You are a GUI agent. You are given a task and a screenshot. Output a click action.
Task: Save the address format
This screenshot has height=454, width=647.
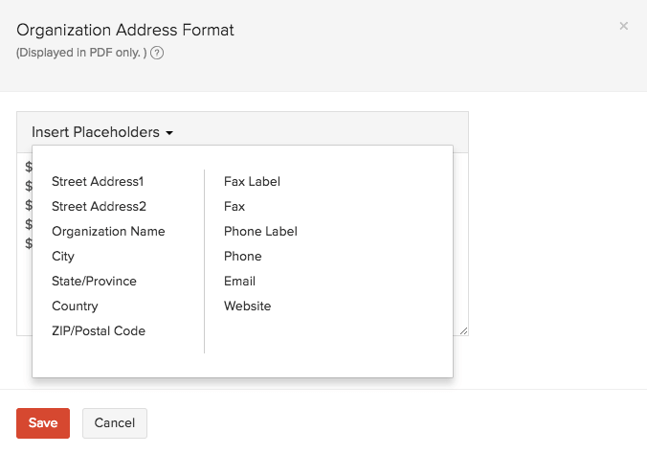[43, 423]
